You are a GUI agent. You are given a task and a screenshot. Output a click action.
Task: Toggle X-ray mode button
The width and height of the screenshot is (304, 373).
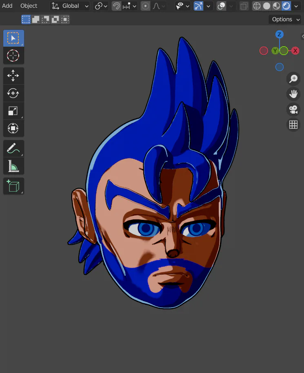point(244,6)
